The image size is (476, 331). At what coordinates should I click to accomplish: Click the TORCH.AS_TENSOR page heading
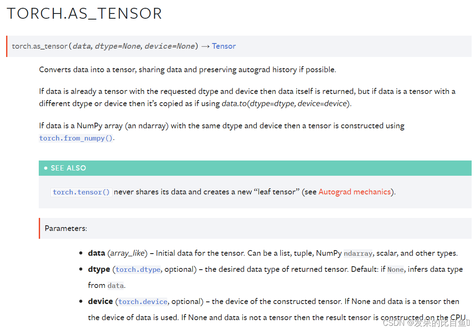click(84, 13)
